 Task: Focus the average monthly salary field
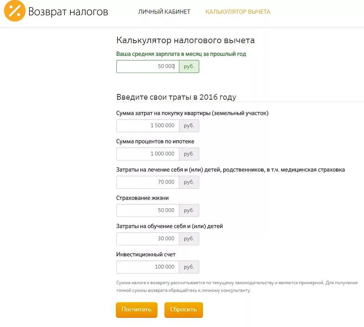pos(148,66)
